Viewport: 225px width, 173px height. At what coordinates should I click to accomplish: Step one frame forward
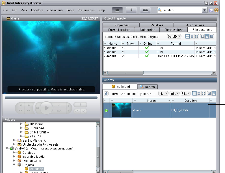click(x=29, y=105)
